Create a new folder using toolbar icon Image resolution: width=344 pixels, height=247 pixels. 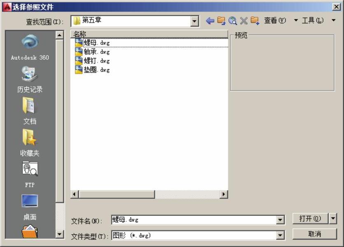(x=255, y=21)
